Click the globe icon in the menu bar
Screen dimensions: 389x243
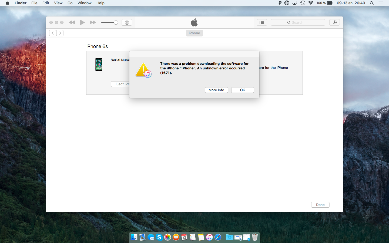pyautogui.click(x=287, y=3)
